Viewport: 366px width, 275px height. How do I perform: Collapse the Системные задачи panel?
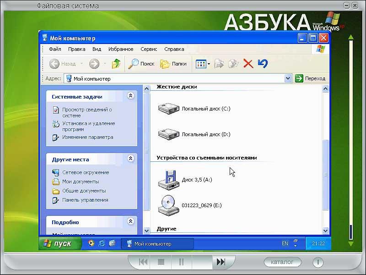click(x=130, y=96)
